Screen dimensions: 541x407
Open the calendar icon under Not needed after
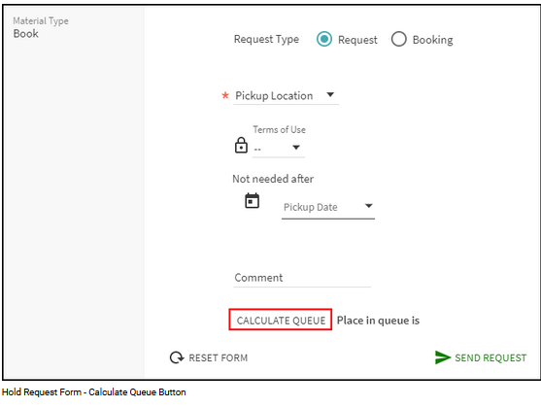pyautogui.click(x=252, y=201)
